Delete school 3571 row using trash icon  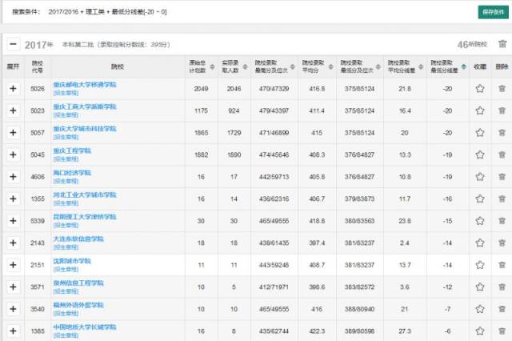tap(502, 287)
